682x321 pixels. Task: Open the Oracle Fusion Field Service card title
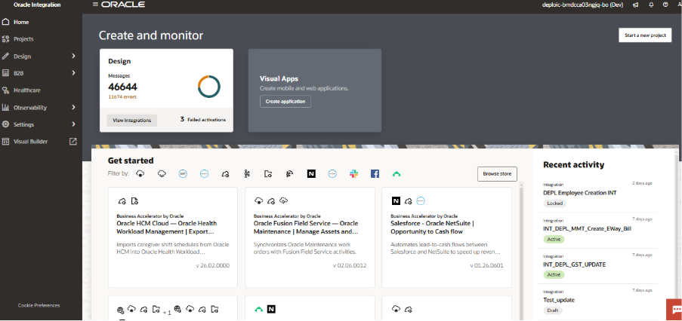(306, 228)
